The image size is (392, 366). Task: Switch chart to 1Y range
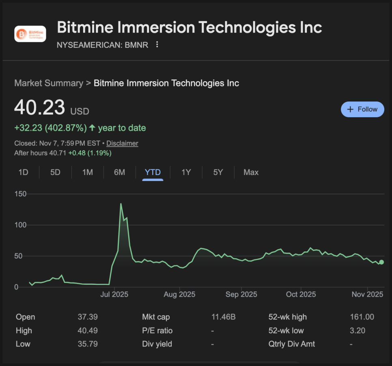pyautogui.click(x=186, y=172)
